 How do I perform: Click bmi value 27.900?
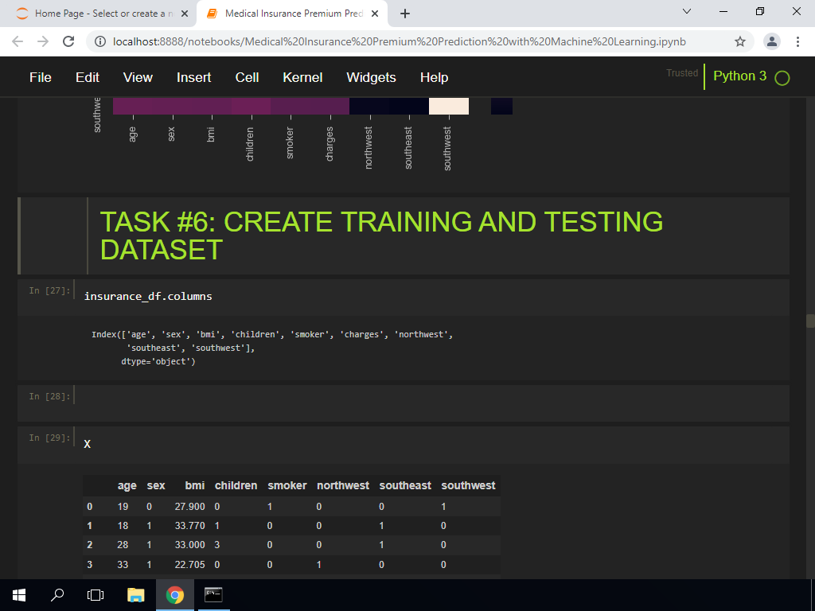[x=189, y=507]
